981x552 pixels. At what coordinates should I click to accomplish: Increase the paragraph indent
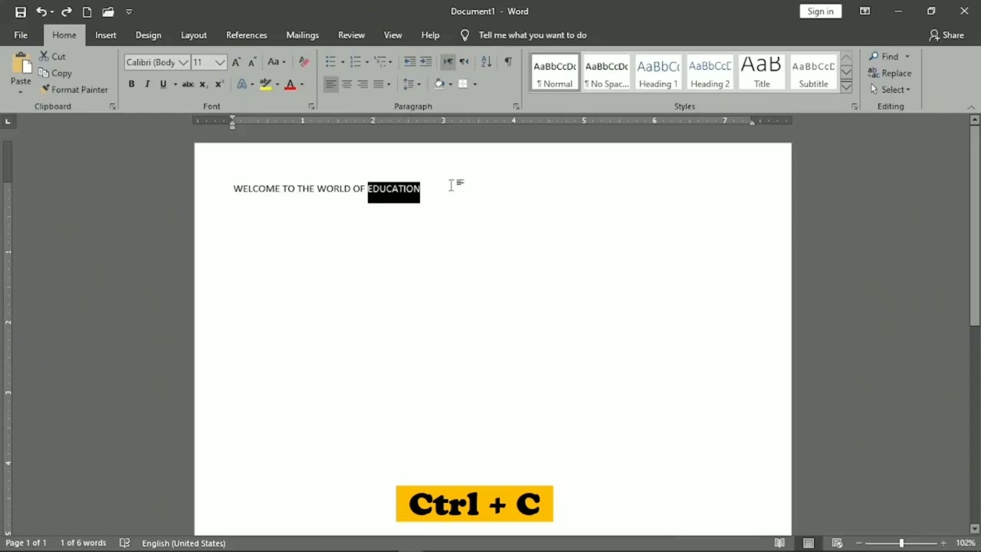coord(426,62)
